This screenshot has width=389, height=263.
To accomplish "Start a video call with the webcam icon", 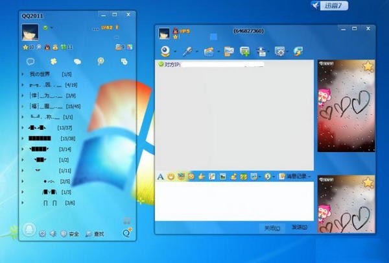I will coord(165,51).
